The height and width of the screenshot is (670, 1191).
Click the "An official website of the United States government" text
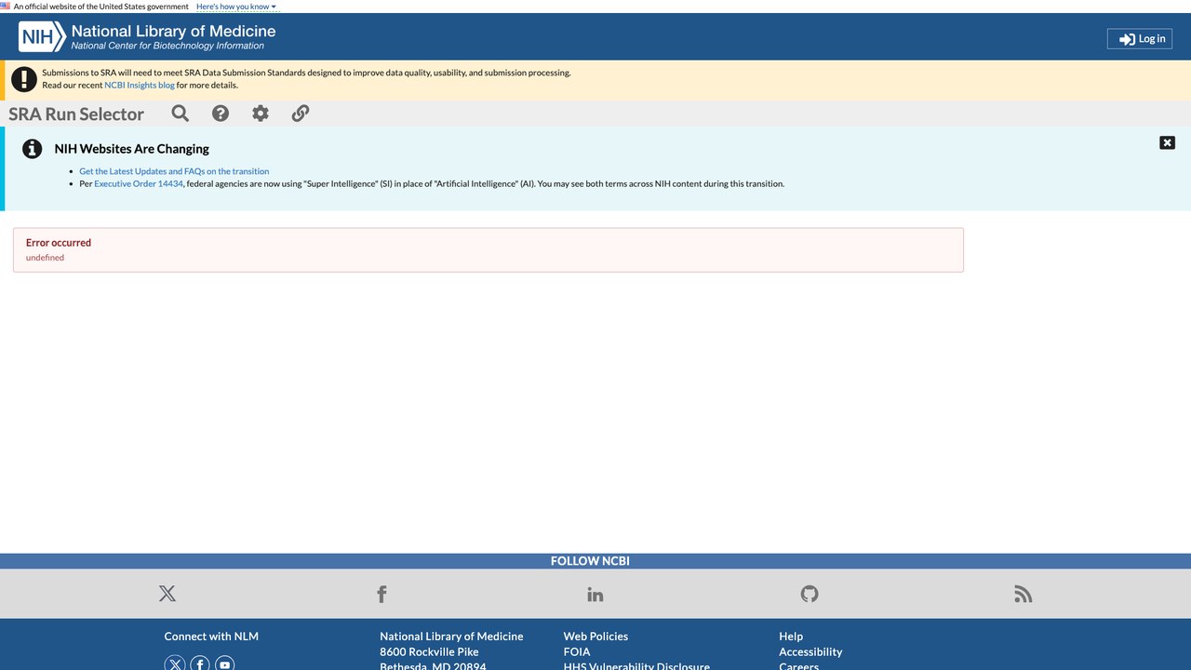pos(100,7)
